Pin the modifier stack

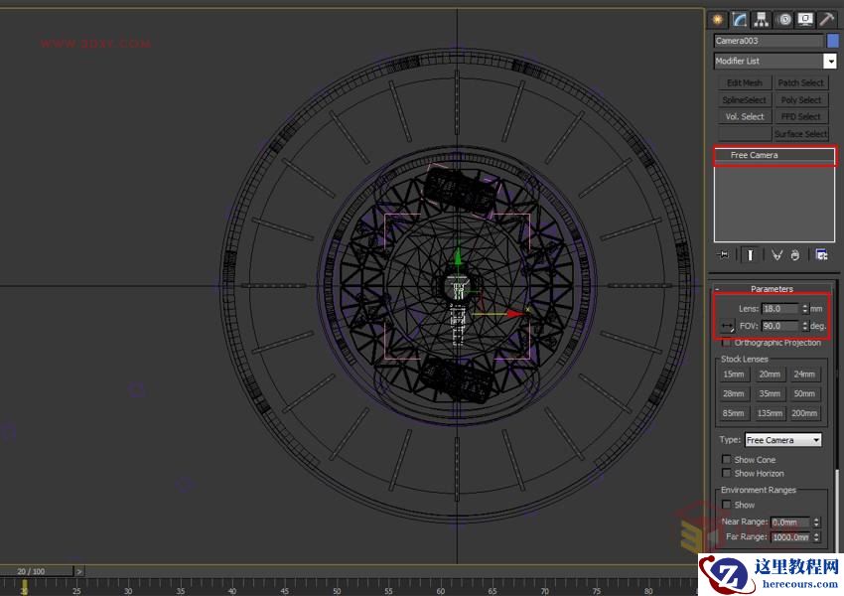(723, 254)
